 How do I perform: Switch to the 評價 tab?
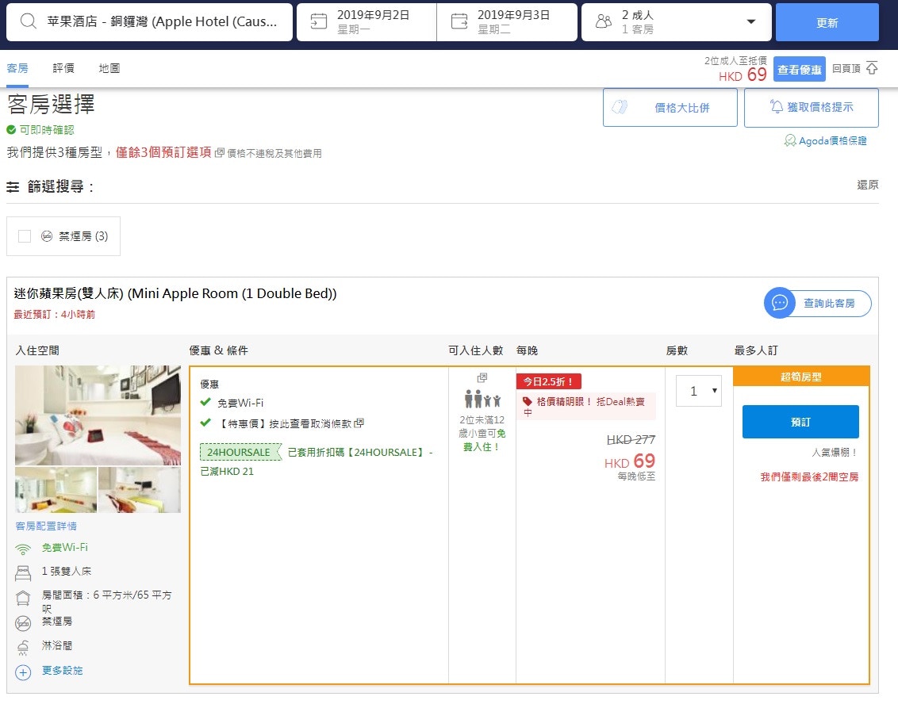63,68
